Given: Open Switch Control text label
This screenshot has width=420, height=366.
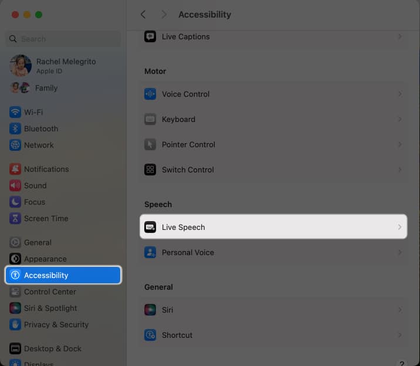Looking at the screenshot, I should (x=188, y=170).
